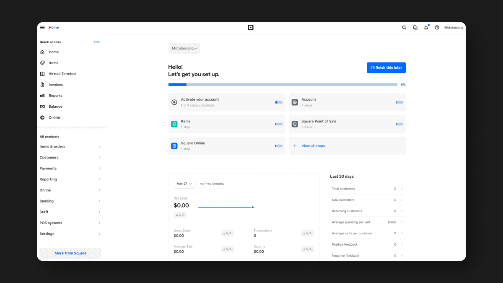503x283 pixels.
Task: Open the Activate your account setup card
Action: coord(227,102)
